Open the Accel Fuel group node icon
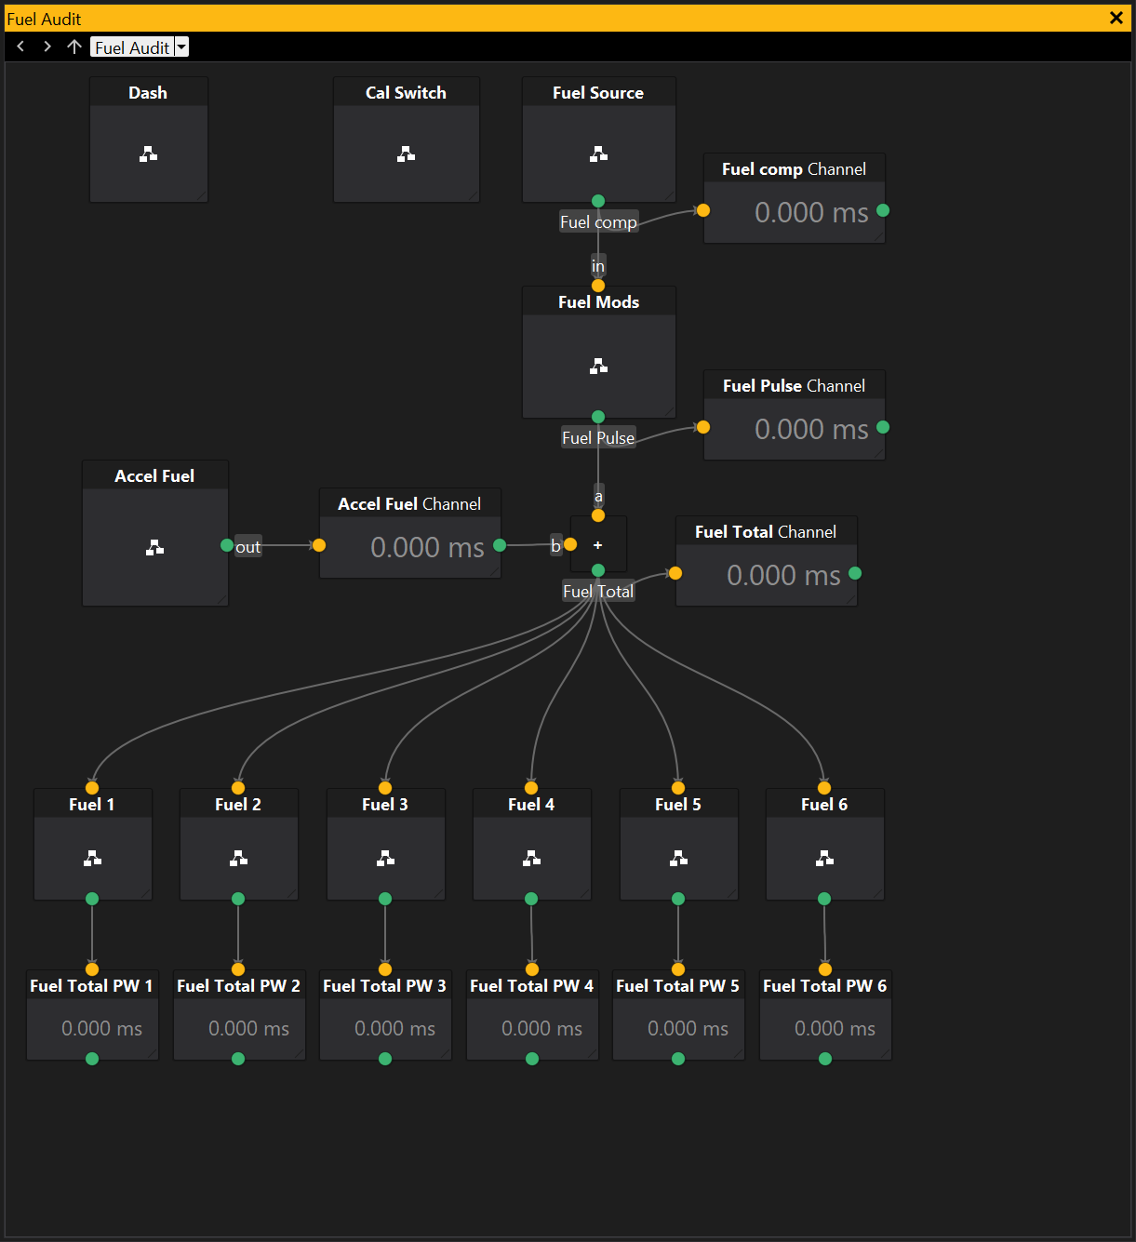1136x1242 pixels. (x=154, y=548)
